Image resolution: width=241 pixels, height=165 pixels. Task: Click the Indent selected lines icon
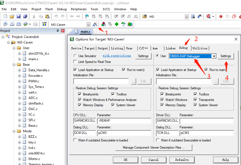click(x=116, y=16)
